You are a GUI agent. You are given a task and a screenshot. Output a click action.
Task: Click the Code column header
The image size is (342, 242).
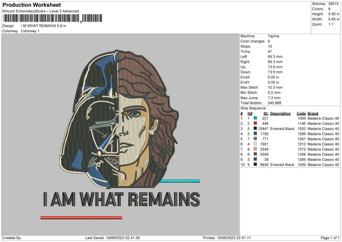click(x=302, y=113)
